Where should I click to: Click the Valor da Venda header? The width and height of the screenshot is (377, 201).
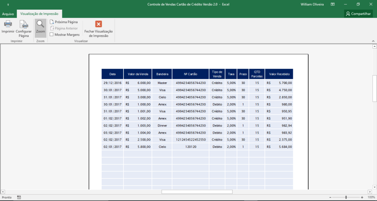tap(138, 74)
